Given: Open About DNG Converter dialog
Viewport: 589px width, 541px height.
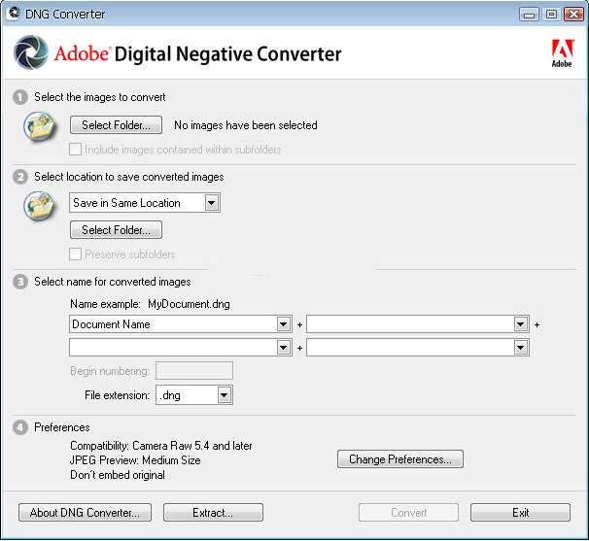Looking at the screenshot, I should pyautogui.click(x=85, y=513).
